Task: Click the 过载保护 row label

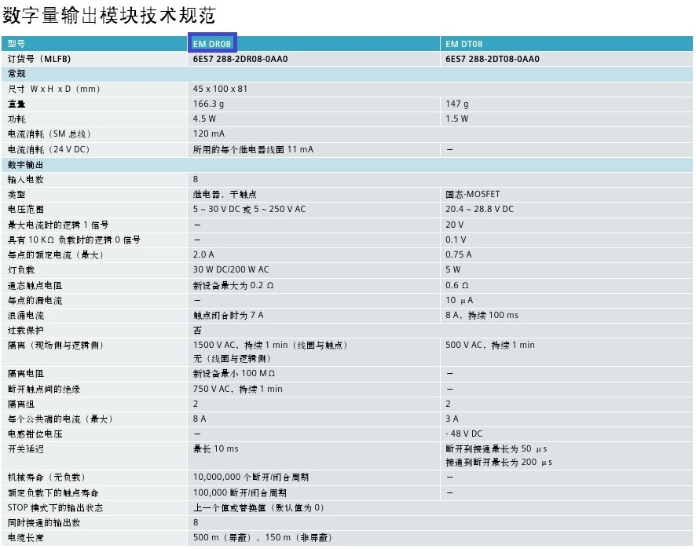Action: pyautogui.click(x=25, y=331)
